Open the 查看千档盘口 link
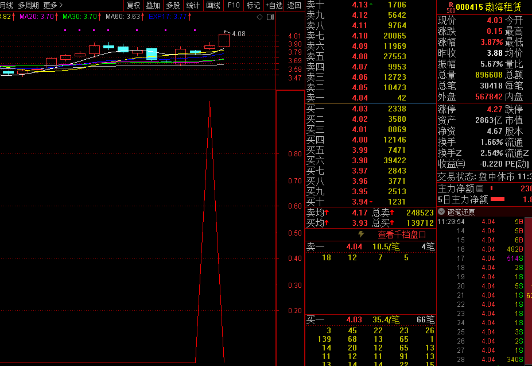532x366 pixels. pos(402,234)
